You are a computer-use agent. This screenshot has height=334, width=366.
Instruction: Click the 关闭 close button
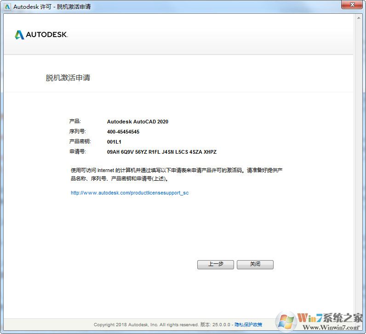click(x=255, y=265)
